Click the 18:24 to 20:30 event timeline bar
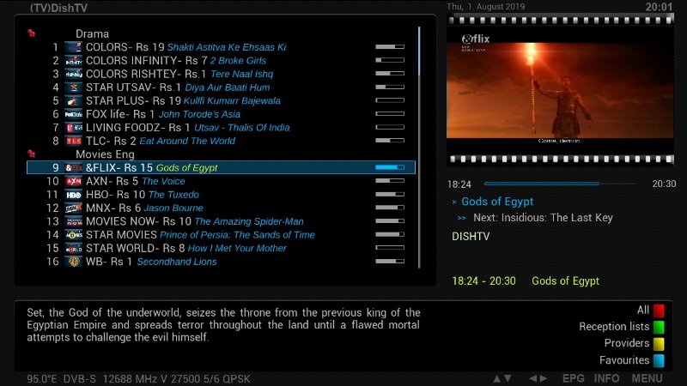687x386 pixels. tap(561, 184)
